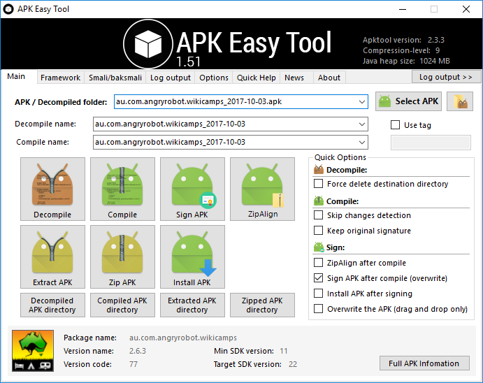This screenshot has height=383, width=483.
Task: Click Target SDK version value 22
Action: pos(293,364)
